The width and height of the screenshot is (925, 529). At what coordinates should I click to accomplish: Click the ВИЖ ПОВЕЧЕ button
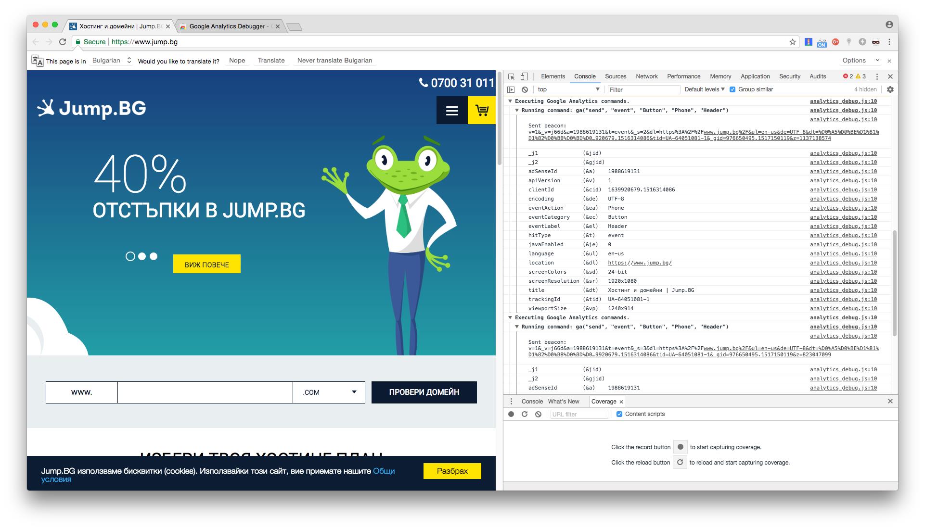tap(207, 264)
